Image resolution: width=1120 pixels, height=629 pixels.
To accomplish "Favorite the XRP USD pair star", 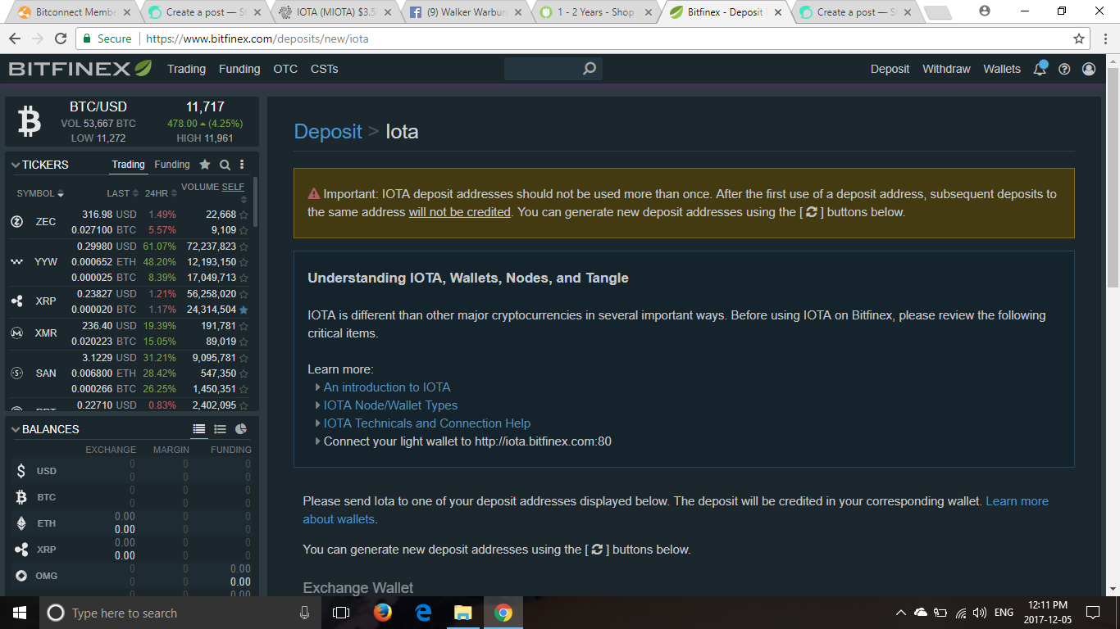I will click(244, 294).
